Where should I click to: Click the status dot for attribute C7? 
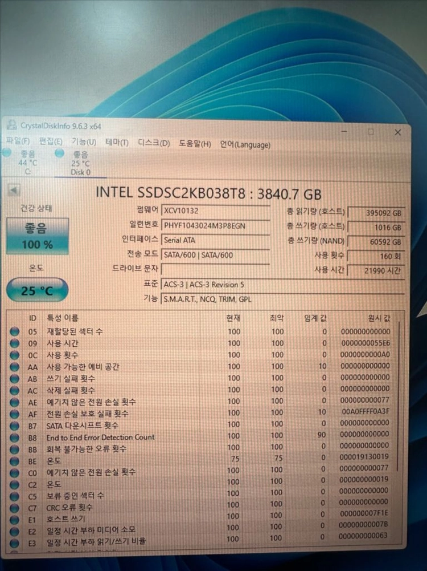15,508
